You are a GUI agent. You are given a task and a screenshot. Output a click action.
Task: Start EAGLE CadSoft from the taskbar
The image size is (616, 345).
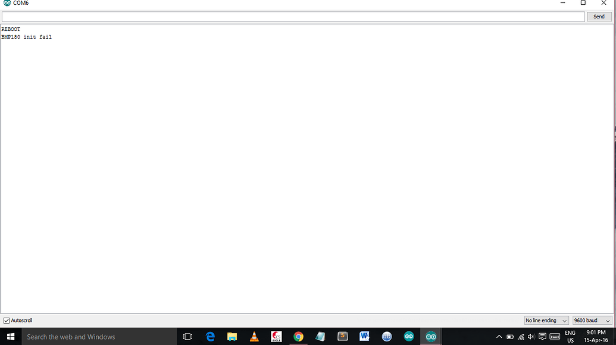[x=276, y=336]
